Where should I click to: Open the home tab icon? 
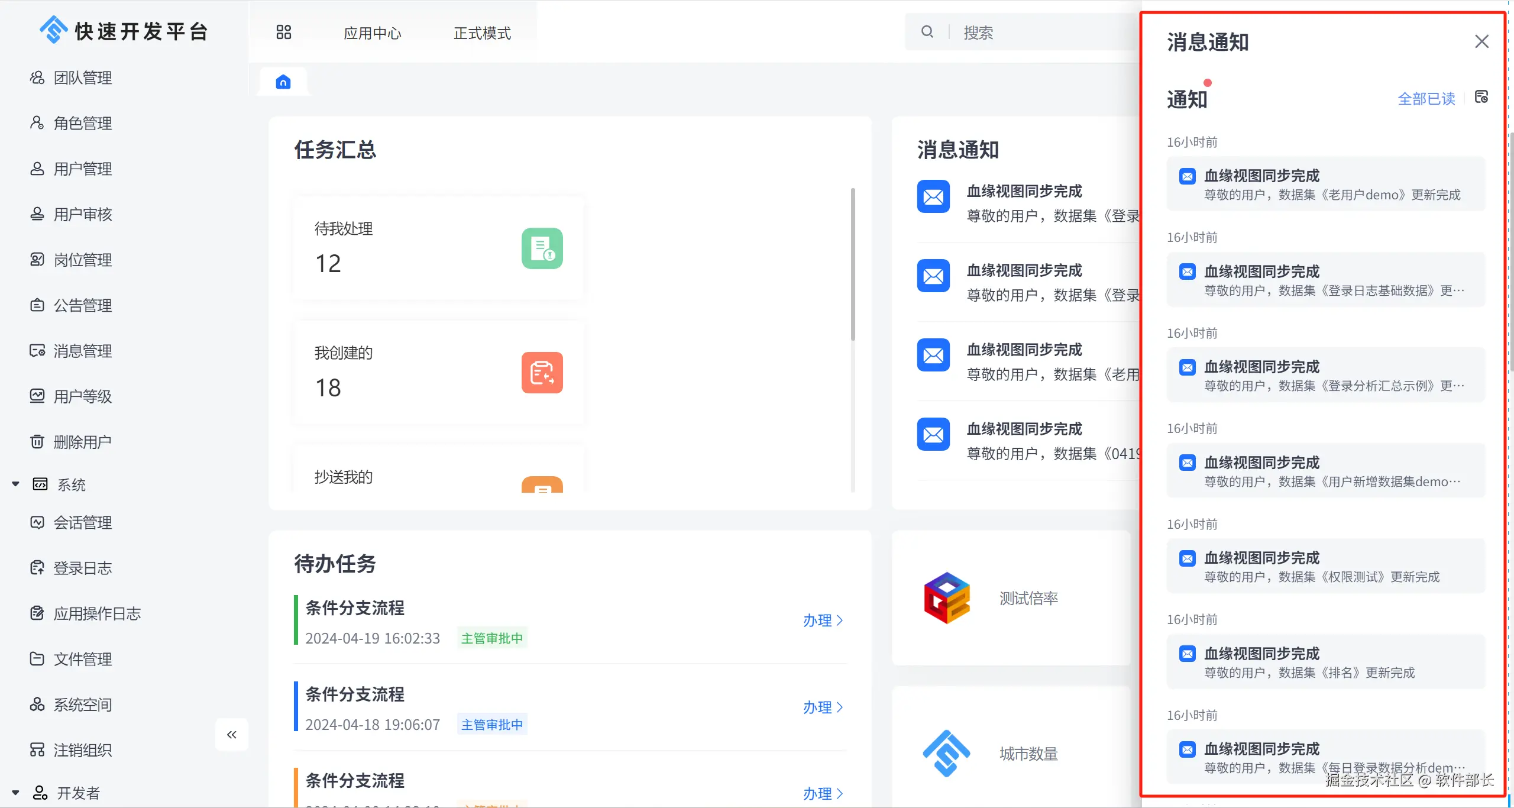click(x=283, y=82)
